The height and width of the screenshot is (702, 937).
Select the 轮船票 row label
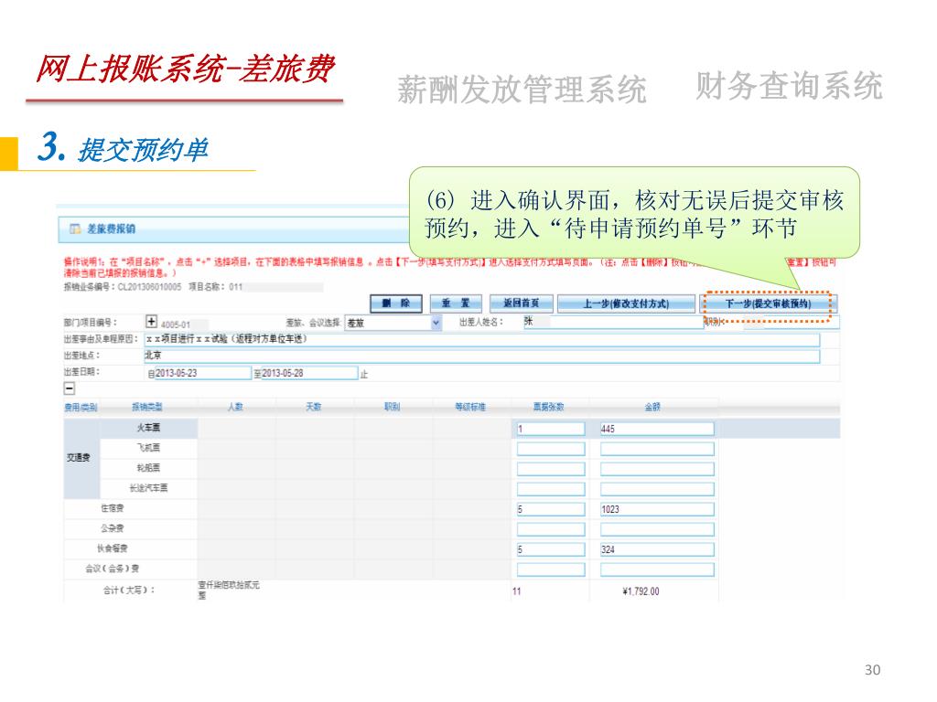(148, 468)
